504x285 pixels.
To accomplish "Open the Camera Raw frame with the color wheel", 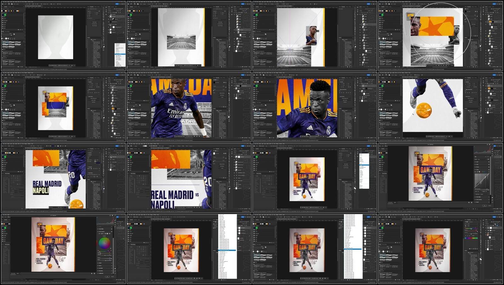I will (63, 249).
